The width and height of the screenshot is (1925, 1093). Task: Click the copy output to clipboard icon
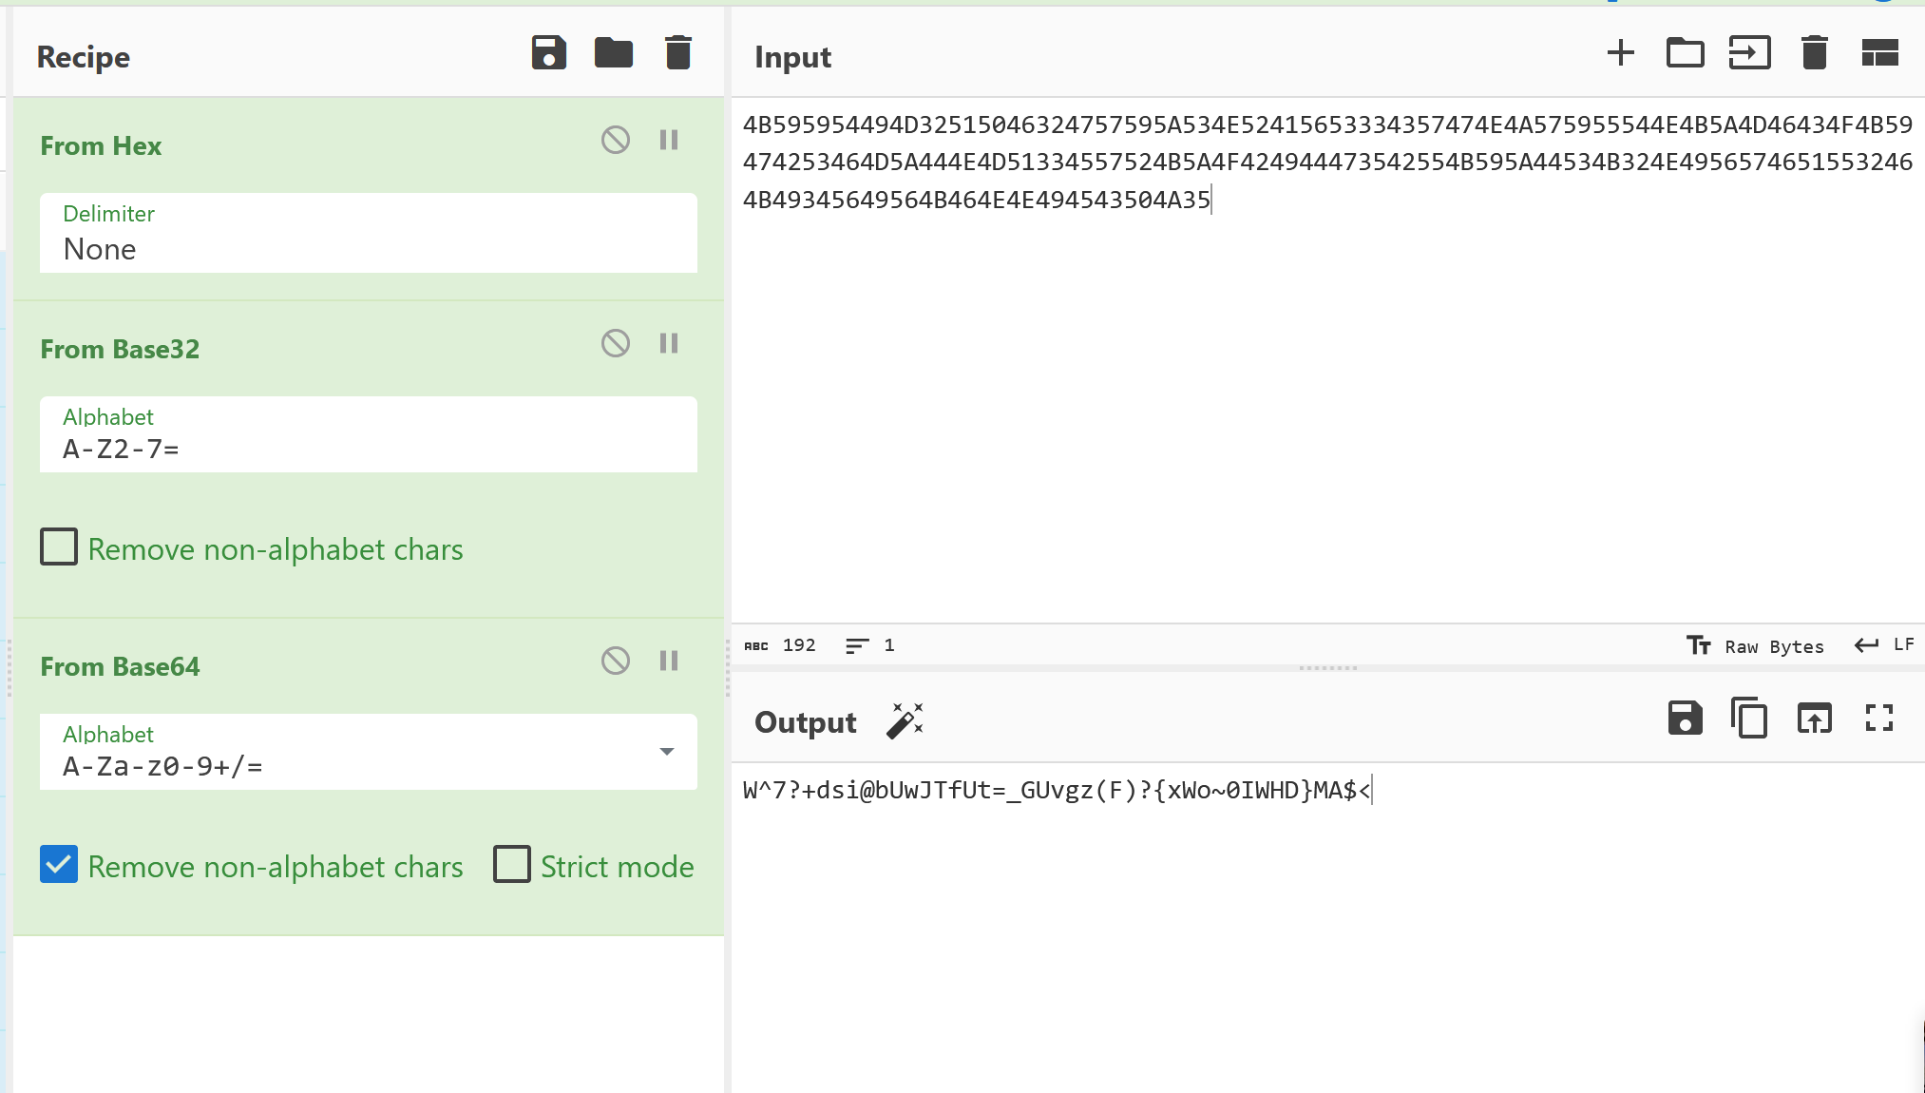pos(1749,719)
